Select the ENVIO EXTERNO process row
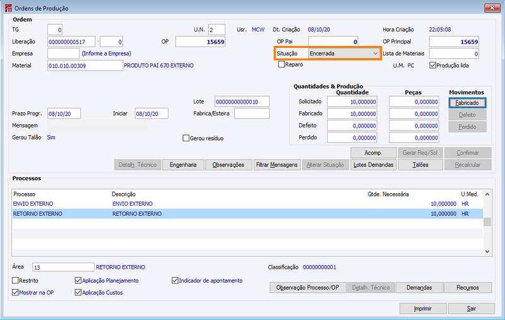505x320 pixels. click(x=247, y=204)
